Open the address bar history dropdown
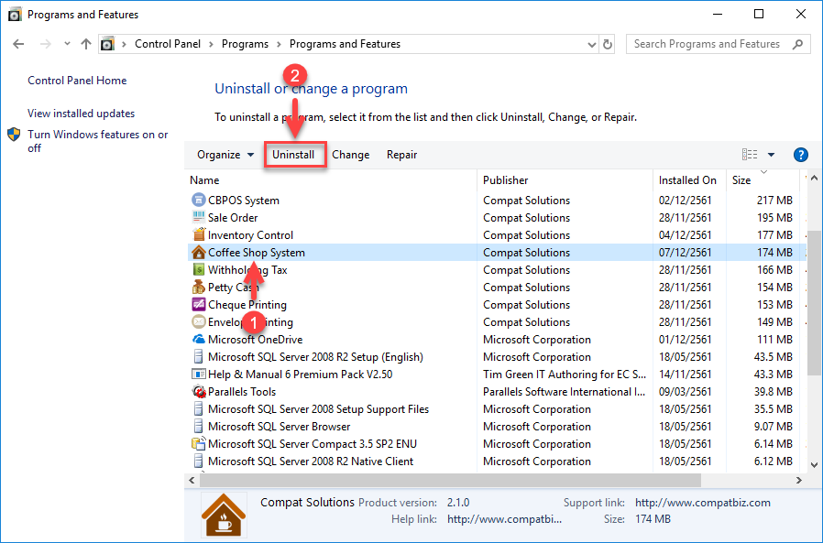Image resolution: width=823 pixels, height=543 pixels. click(591, 45)
